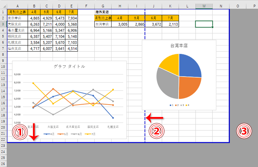
Task: Click the 9,000 axis label in line chart
Action: (17, 74)
